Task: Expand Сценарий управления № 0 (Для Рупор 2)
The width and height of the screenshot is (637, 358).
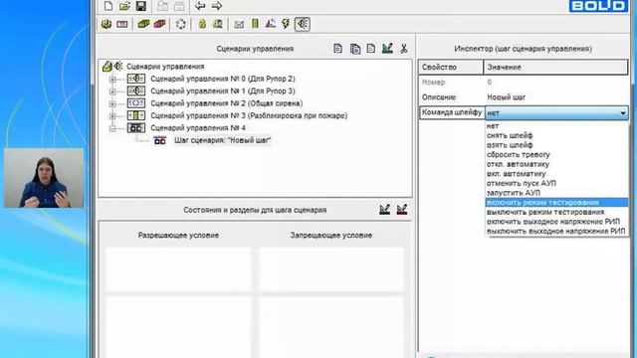Action: pos(112,80)
